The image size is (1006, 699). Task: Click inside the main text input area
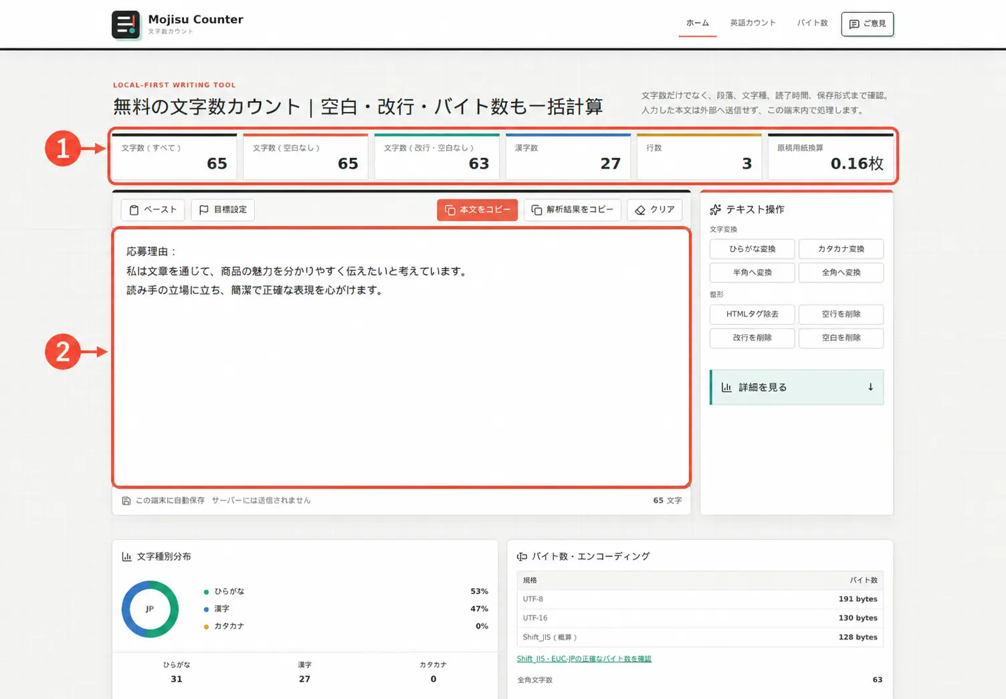[401, 358]
